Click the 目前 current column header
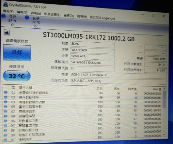The width and height of the screenshot is (173, 144). pos(100,89)
